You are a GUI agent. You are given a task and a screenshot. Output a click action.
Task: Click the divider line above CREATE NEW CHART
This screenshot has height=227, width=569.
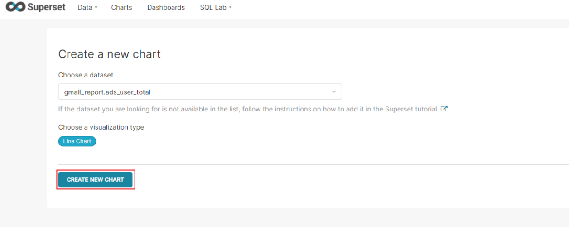(313, 164)
